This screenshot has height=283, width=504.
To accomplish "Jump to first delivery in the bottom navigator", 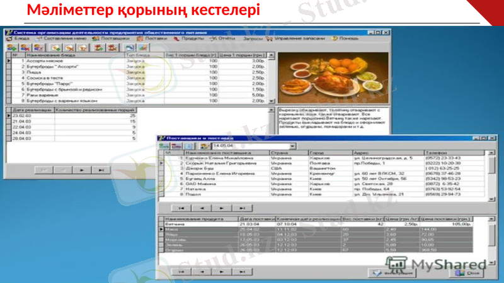I will tap(181, 272).
